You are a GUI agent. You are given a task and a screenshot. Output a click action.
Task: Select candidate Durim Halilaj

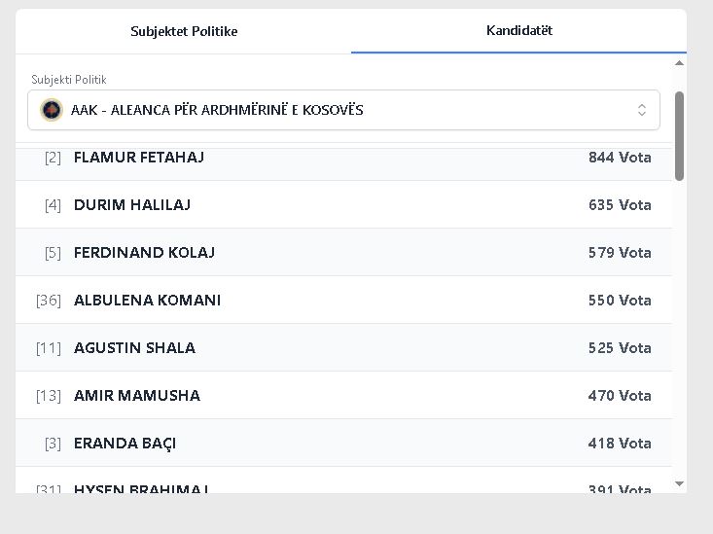[132, 204]
